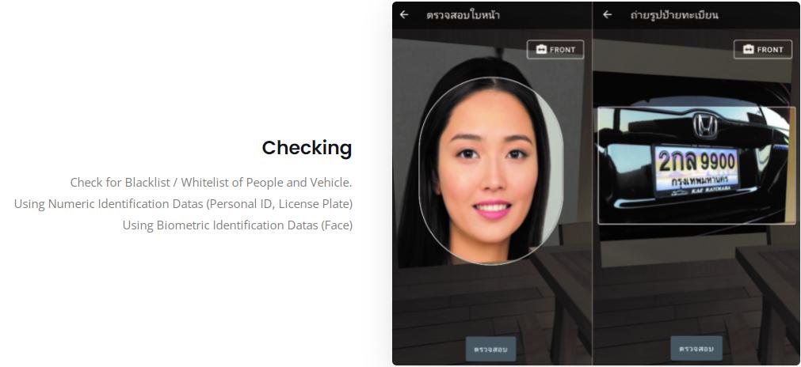
Task: Tap the กรุงเทพมหานคร province text on plate
Action: [x=696, y=182]
